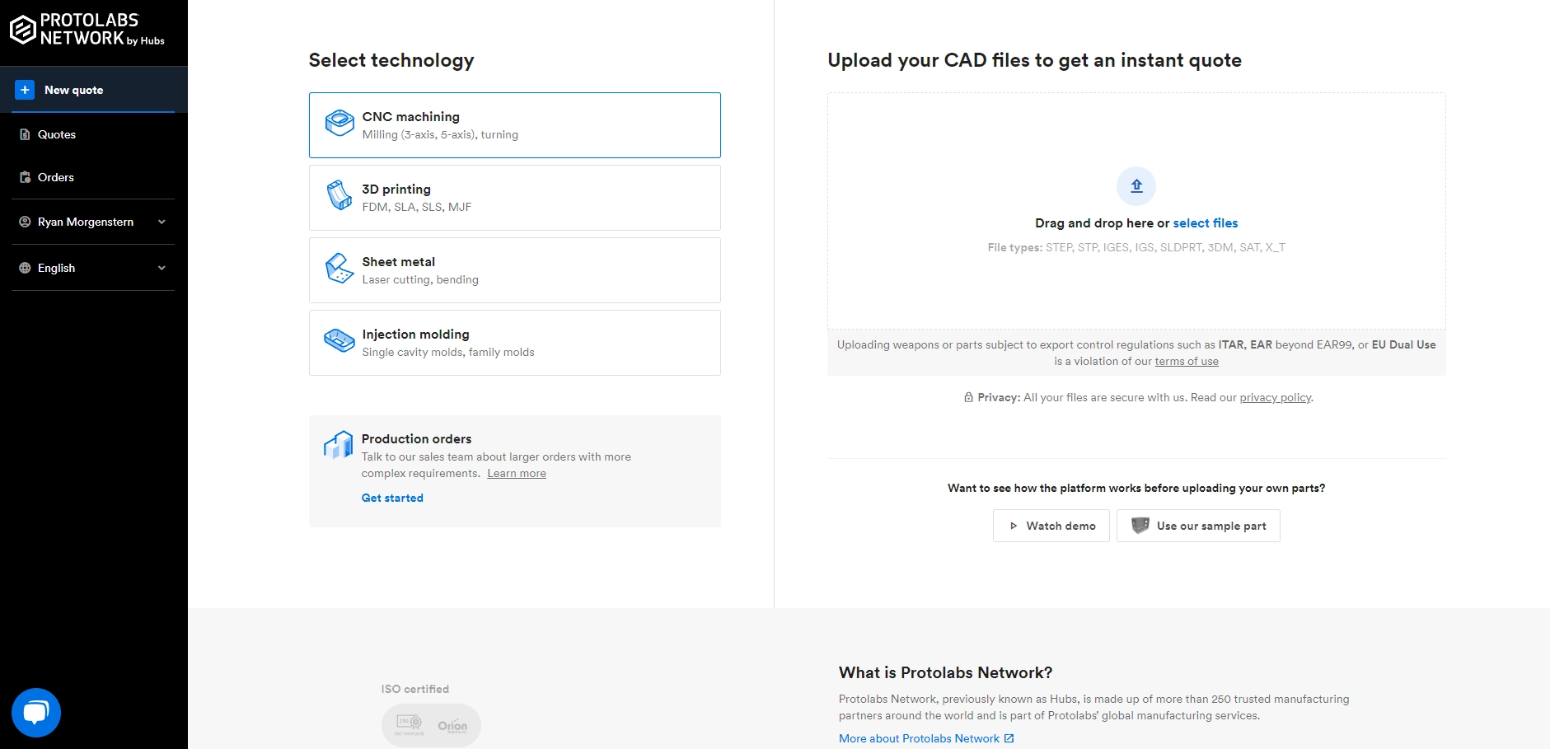The width and height of the screenshot is (1550, 749).
Task: Click the Orders clipboard icon
Action: click(25, 177)
